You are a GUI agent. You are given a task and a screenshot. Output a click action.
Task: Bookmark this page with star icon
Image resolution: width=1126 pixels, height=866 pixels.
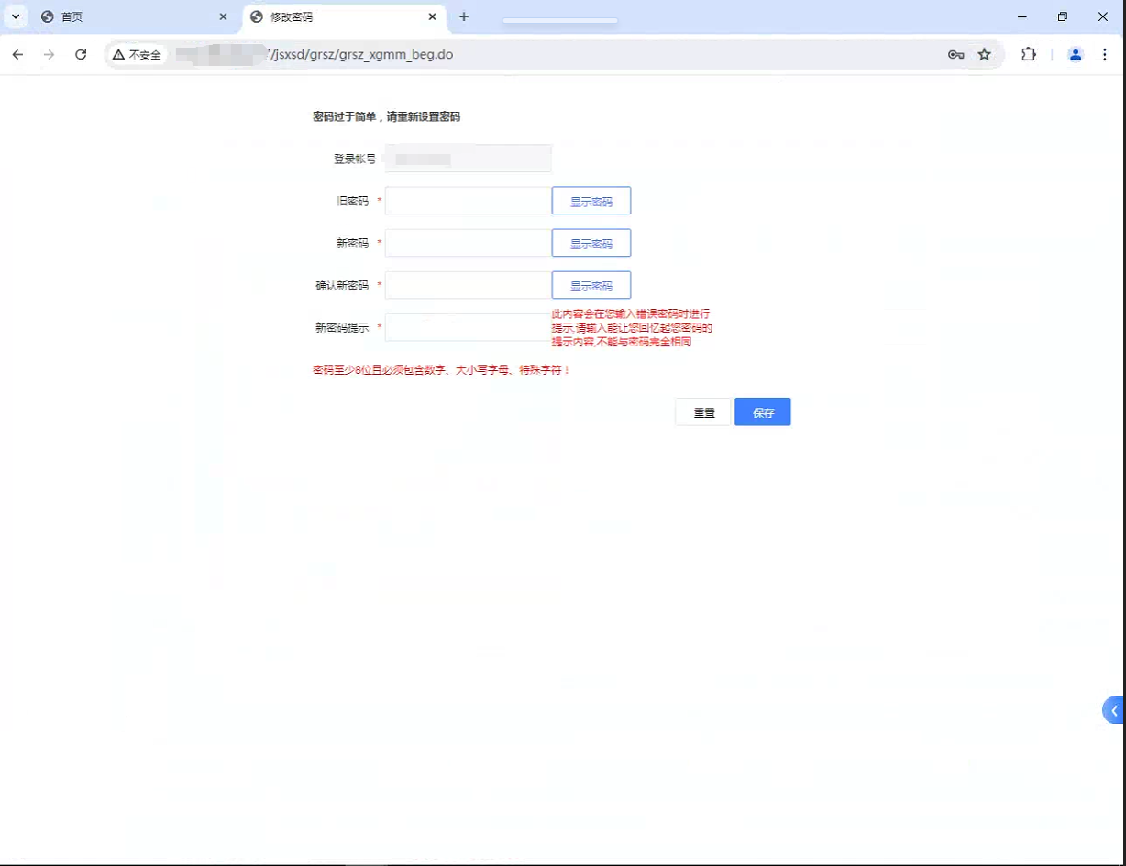pos(984,55)
